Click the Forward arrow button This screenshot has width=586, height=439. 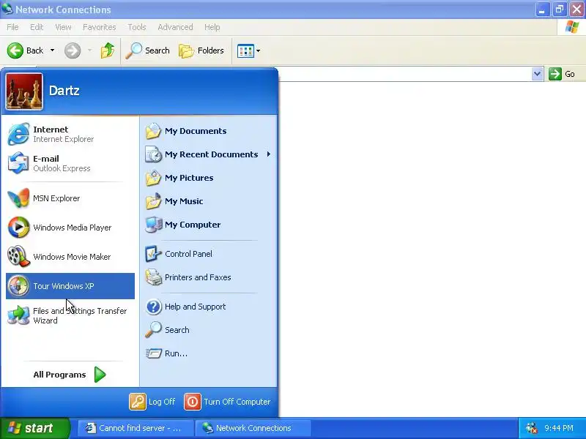tap(73, 50)
